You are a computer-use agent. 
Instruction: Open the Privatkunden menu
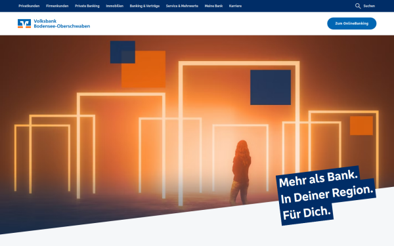pyautogui.click(x=29, y=6)
